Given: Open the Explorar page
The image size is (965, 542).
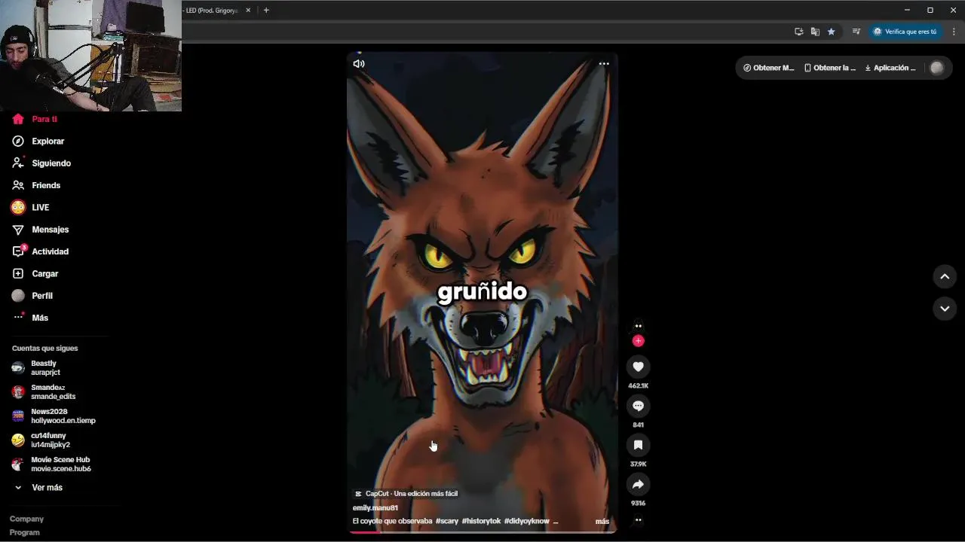Looking at the screenshot, I should click(38, 141).
